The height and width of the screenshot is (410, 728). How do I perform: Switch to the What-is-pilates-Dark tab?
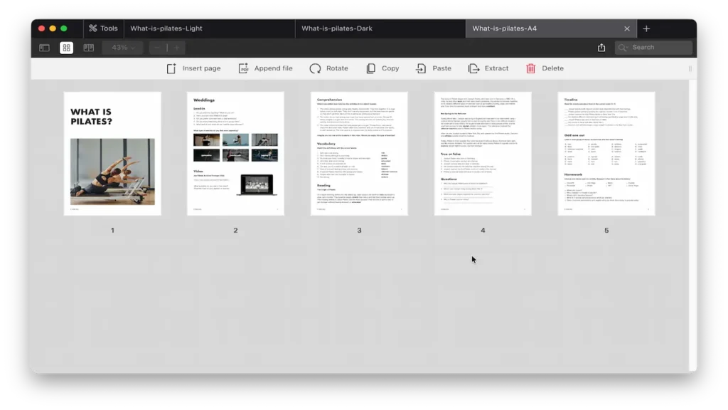tap(337, 28)
